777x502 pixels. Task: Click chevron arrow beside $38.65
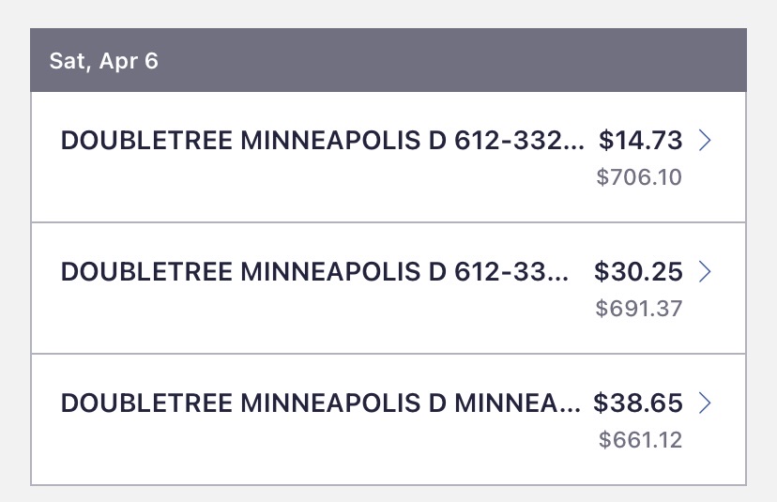(x=706, y=403)
